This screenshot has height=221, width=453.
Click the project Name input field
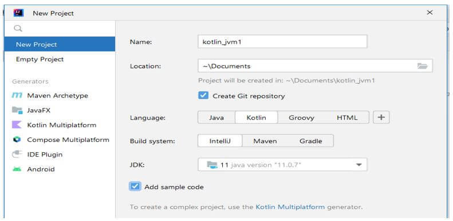click(x=282, y=42)
